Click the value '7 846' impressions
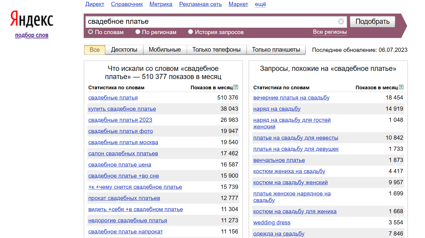The image size is (425, 238). [396, 234]
